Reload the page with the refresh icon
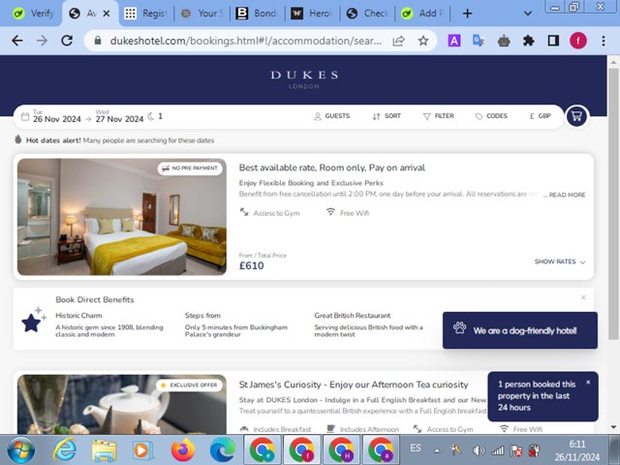Viewport: 620px width, 465px height. click(67, 41)
